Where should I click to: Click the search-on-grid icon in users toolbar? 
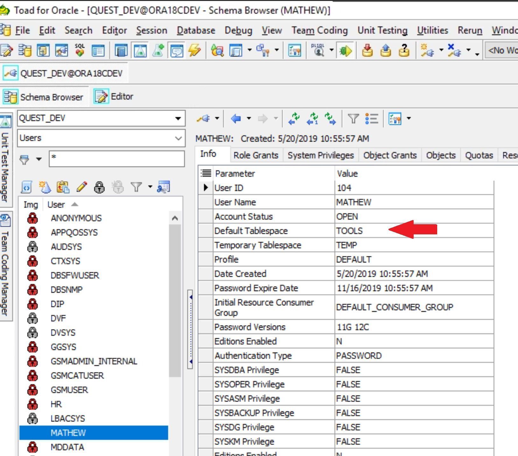pyautogui.click(x=164, y=187)
